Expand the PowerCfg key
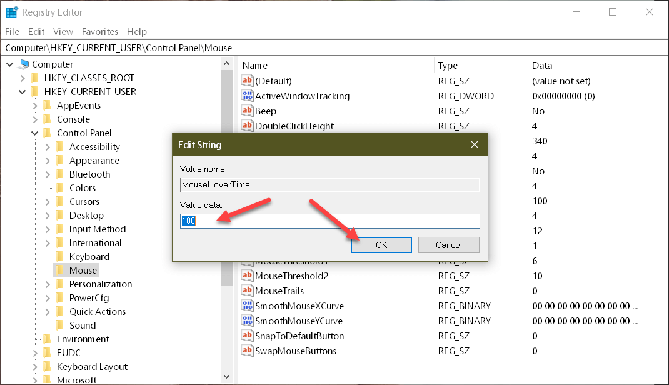The image size is (669, 385). tap(48, 298)
